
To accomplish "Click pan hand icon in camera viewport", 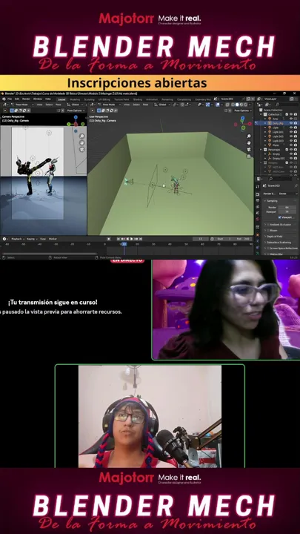I will click(x=82, y=142).
